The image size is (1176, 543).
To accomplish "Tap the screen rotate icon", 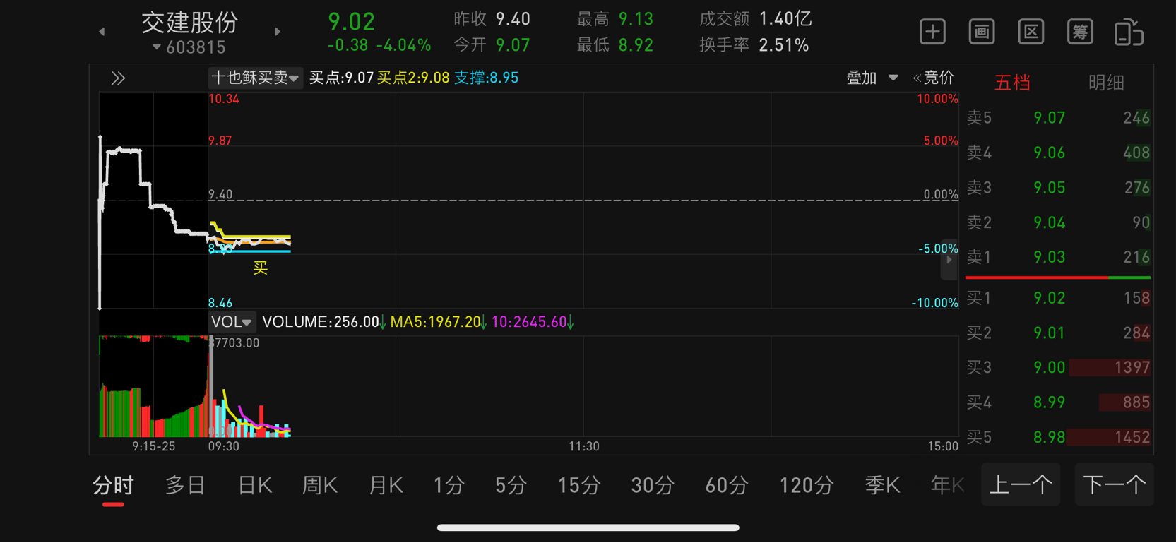I will (1129, 32).
